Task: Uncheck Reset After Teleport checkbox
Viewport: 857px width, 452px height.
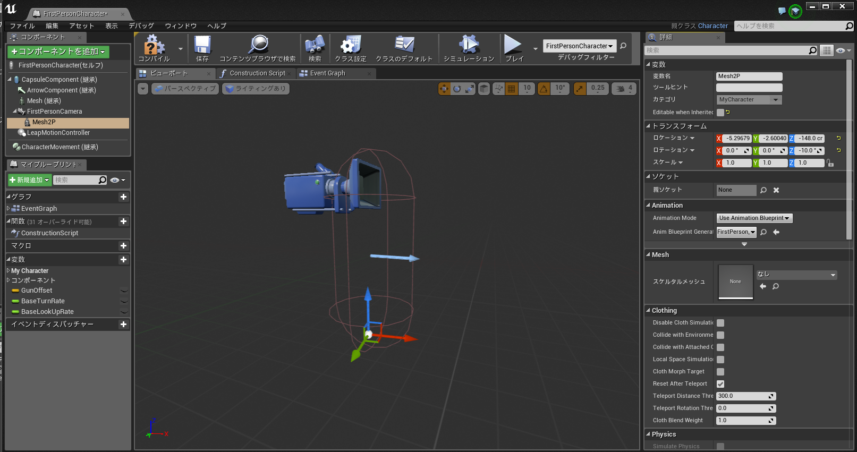Action: click(720, 384)
